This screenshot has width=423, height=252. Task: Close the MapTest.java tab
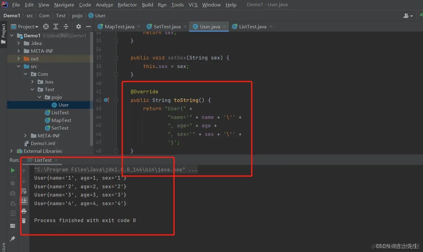(139, 26)
